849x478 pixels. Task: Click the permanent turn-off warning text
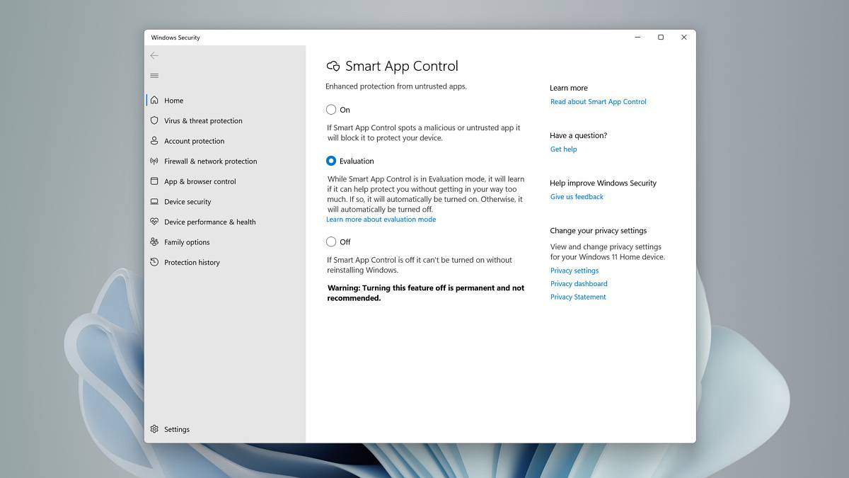(426, 293)
